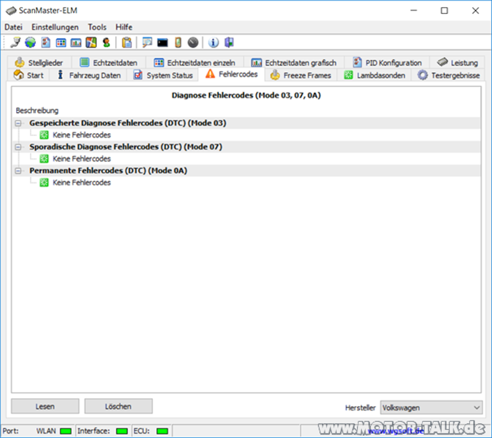Open the blue info icon

tap(214, 43)
